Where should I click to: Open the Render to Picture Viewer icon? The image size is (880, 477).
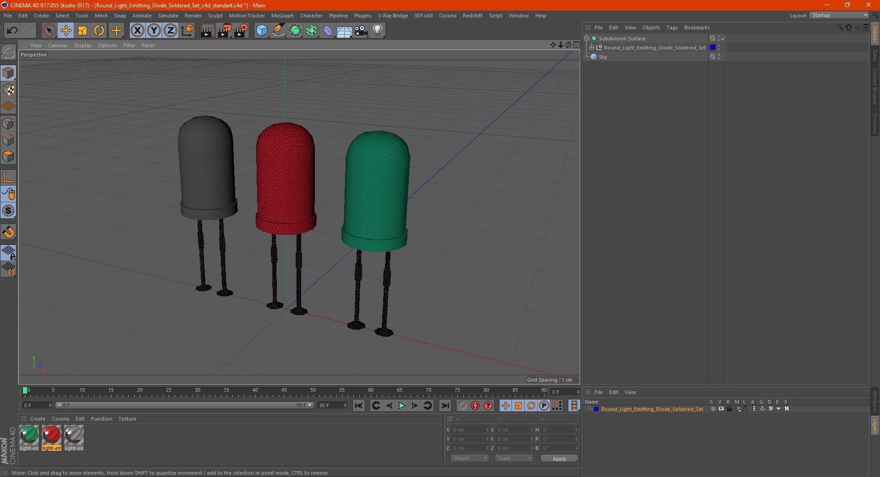(224, 31)
